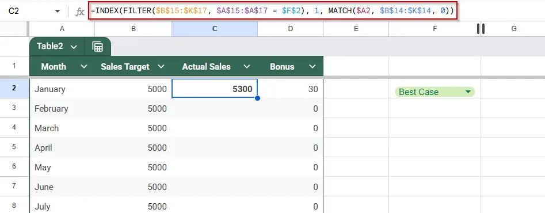Open the Best Case dropdown chip
This screenshot has height=213, width=545.
click(x=435, y=92)
